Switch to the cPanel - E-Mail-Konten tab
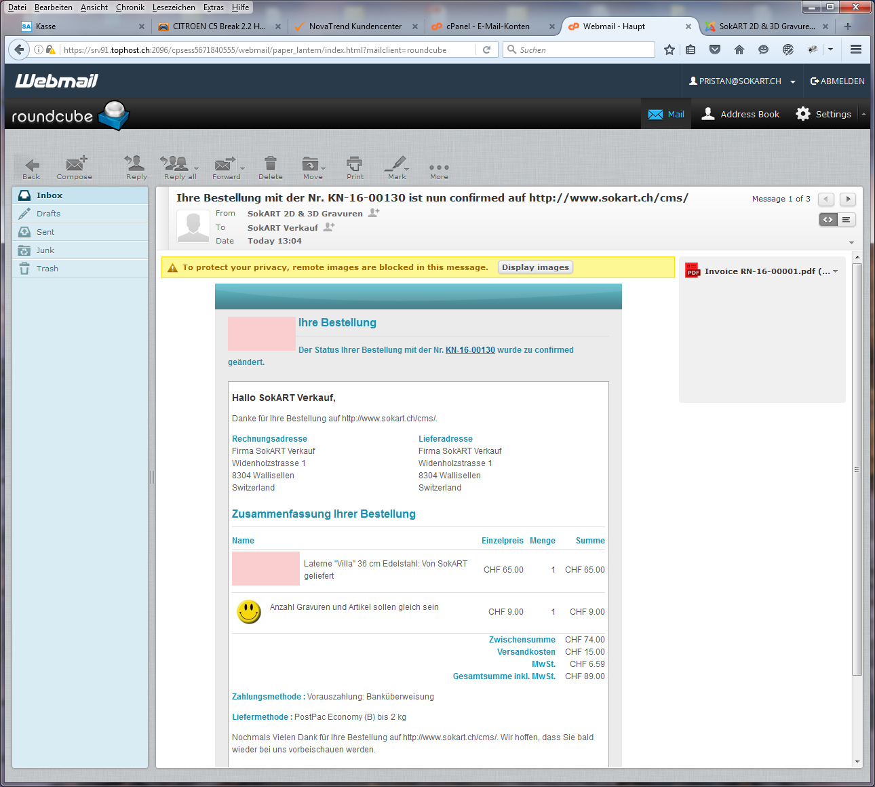The height and width of the screenshot is (787, 875). (492, 26)
